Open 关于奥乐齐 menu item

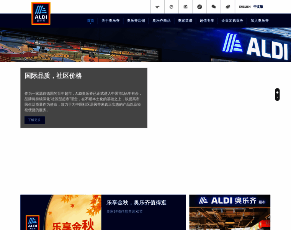pos(110,21)
